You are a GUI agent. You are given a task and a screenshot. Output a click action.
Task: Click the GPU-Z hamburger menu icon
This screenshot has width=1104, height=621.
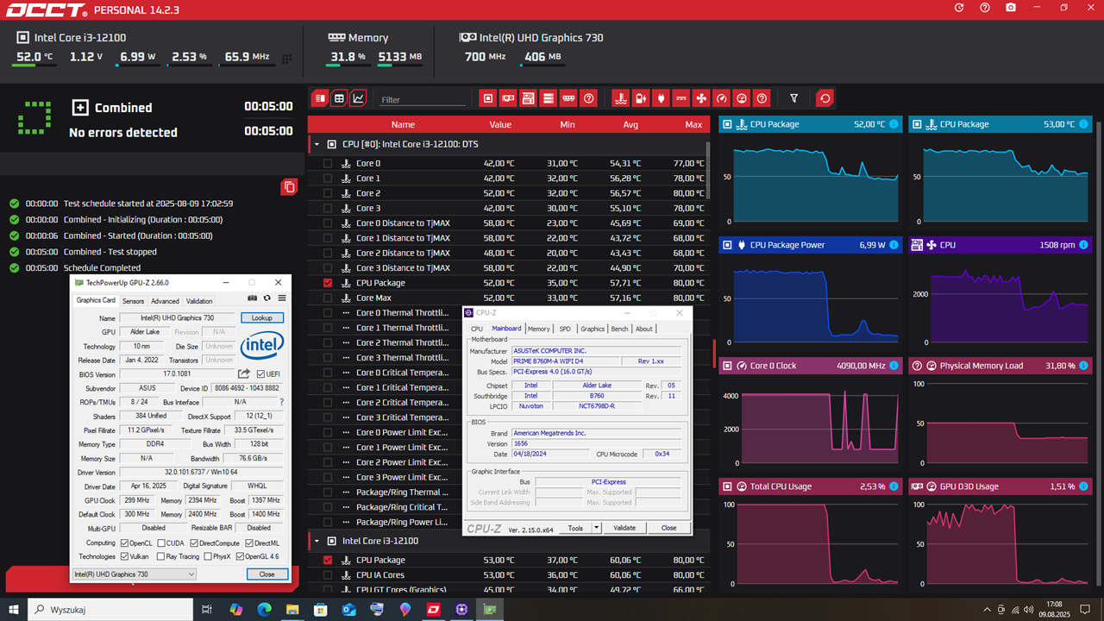pos(282,298)
